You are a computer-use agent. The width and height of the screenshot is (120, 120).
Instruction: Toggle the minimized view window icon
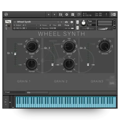79,15
